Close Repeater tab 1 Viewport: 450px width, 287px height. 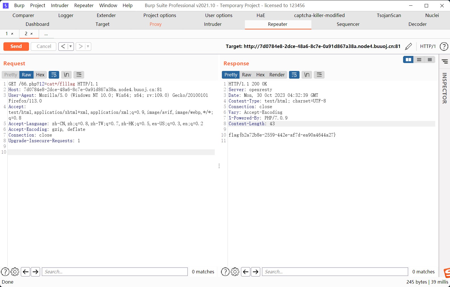click(x=12, y=34)
